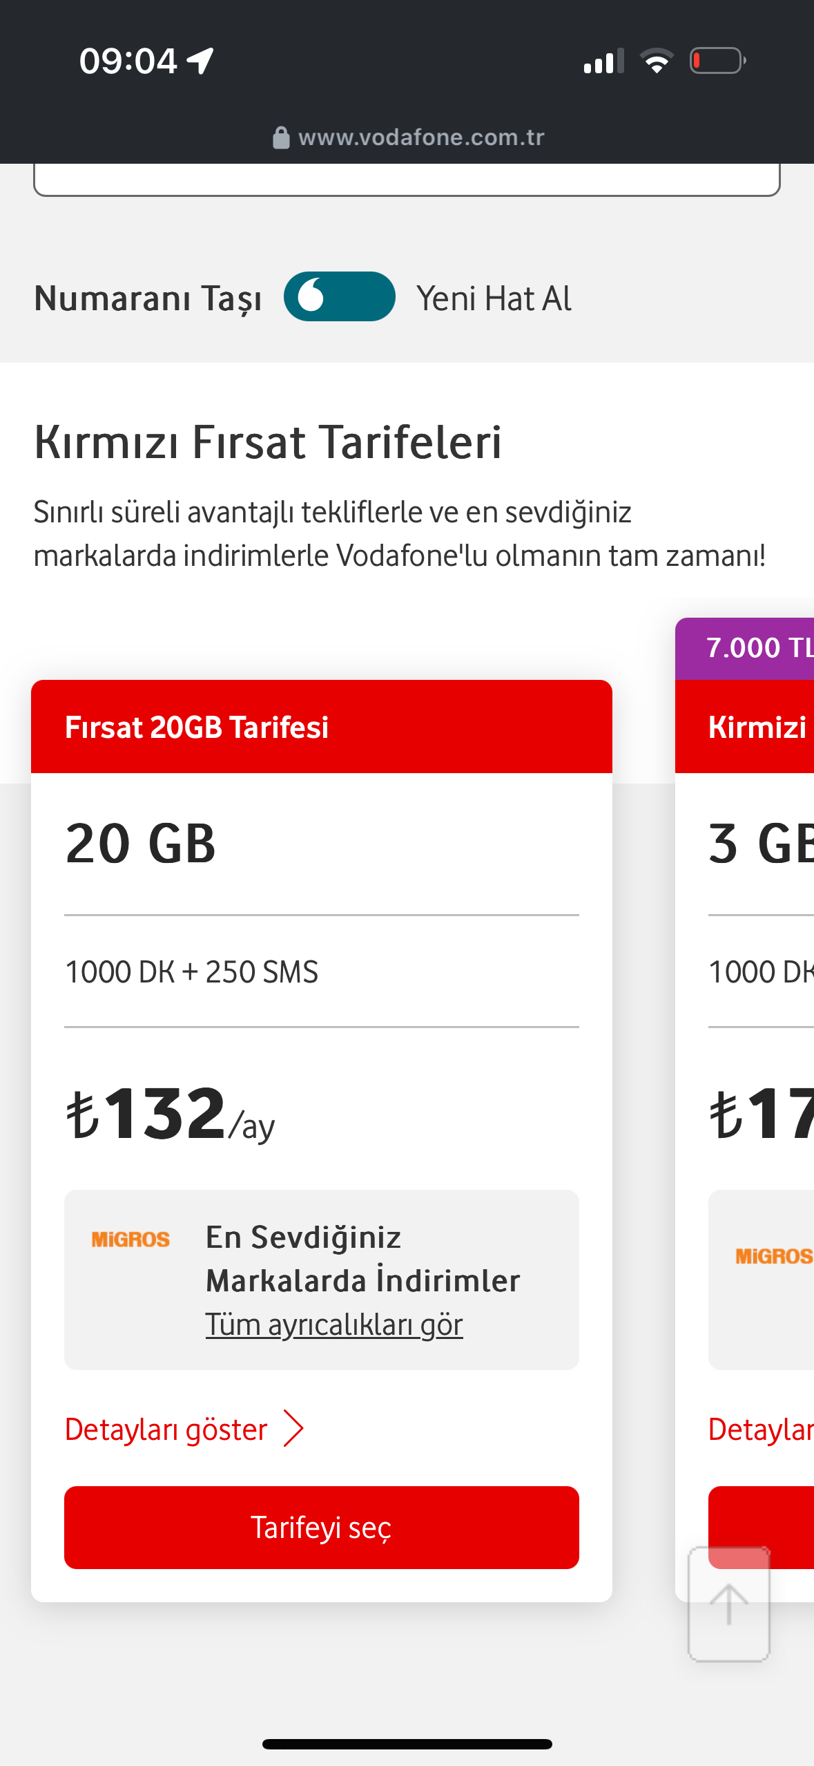Image resolution: width=814 pixels, height=1766 pixels.
Task: Tap the Migros logo in first card
Action: pyautogui.click(x=130, y=1240)
